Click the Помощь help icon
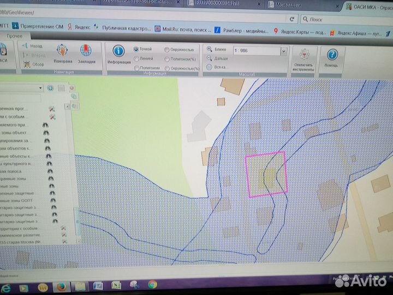This screenshot has height=295, width=393. point(331,55)
